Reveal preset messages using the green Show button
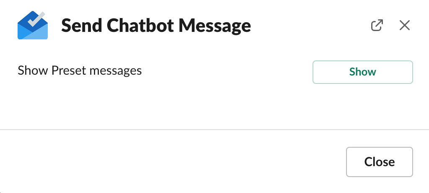Image resolution: width=429 pixels, height=193 pixels. (x=362, y=72)
